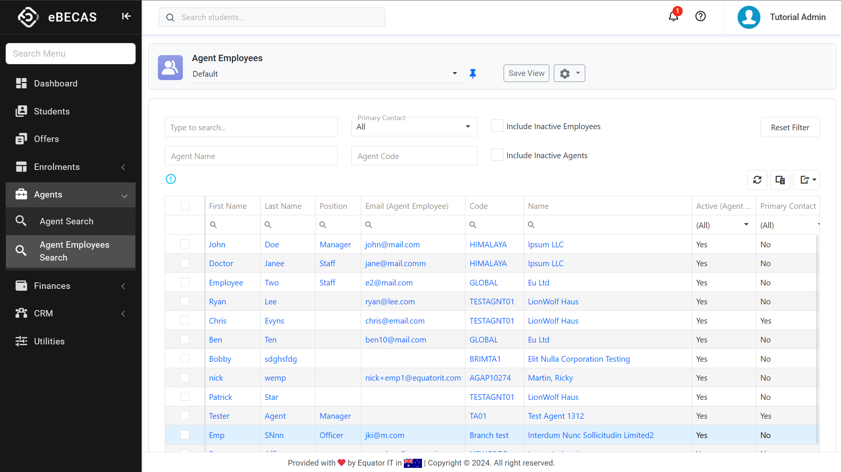The image size is (841, 472).
Task: Open Agent Search menu item
Action: pos(66,221)
